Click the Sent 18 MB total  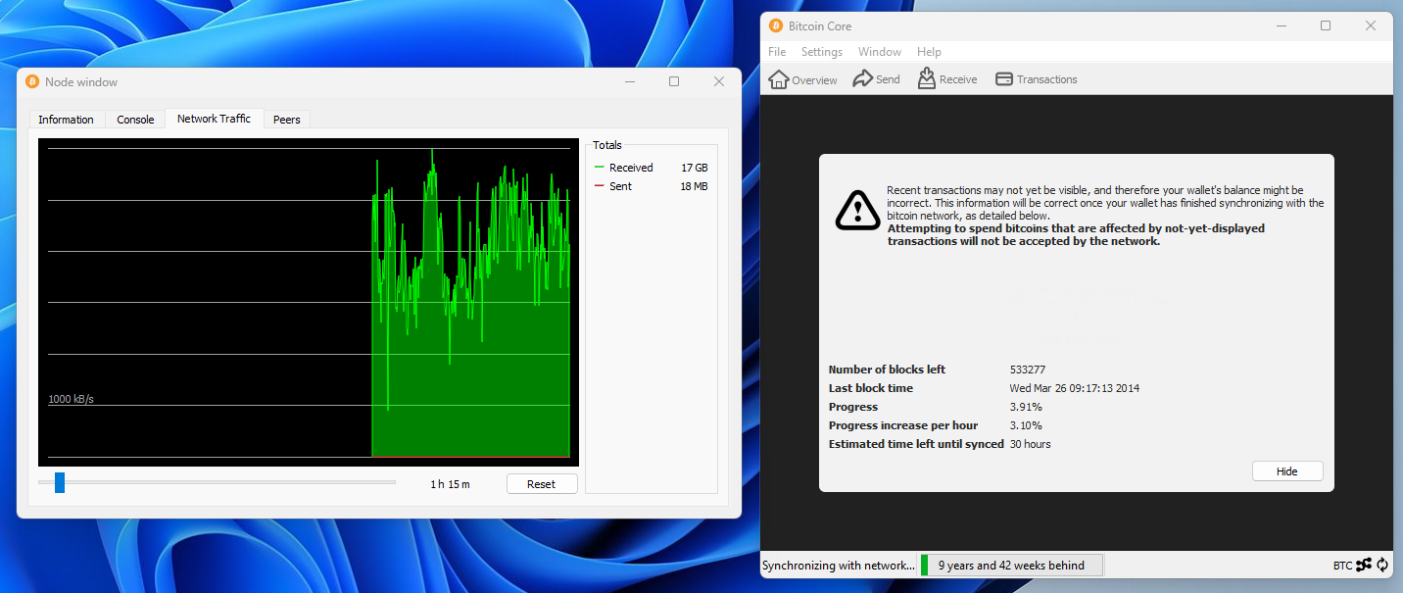[x=651, y=186]
